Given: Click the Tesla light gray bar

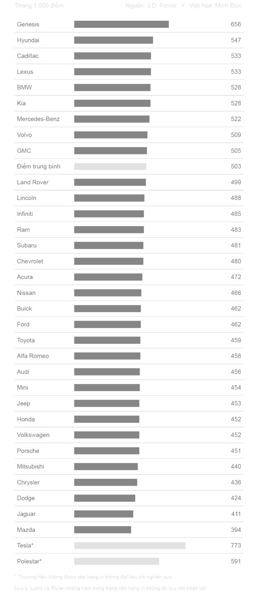Looking at the screenshot, I should click(130, 546).
